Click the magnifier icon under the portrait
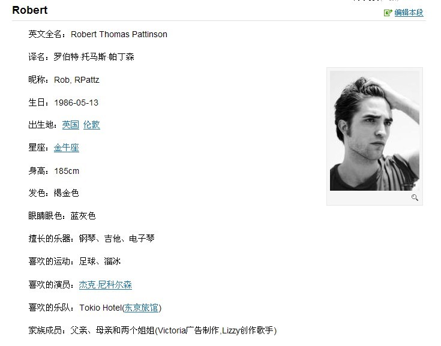Screen dimensions: 441x346 (x=415, y=198)
